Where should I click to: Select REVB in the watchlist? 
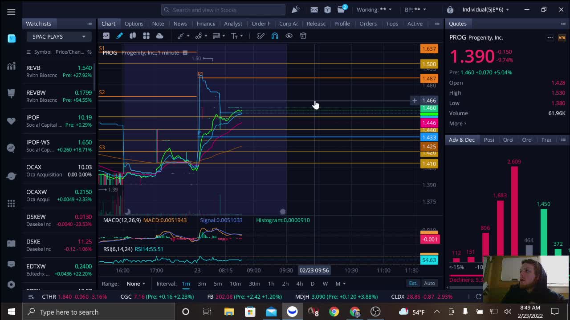click(59, 71)
